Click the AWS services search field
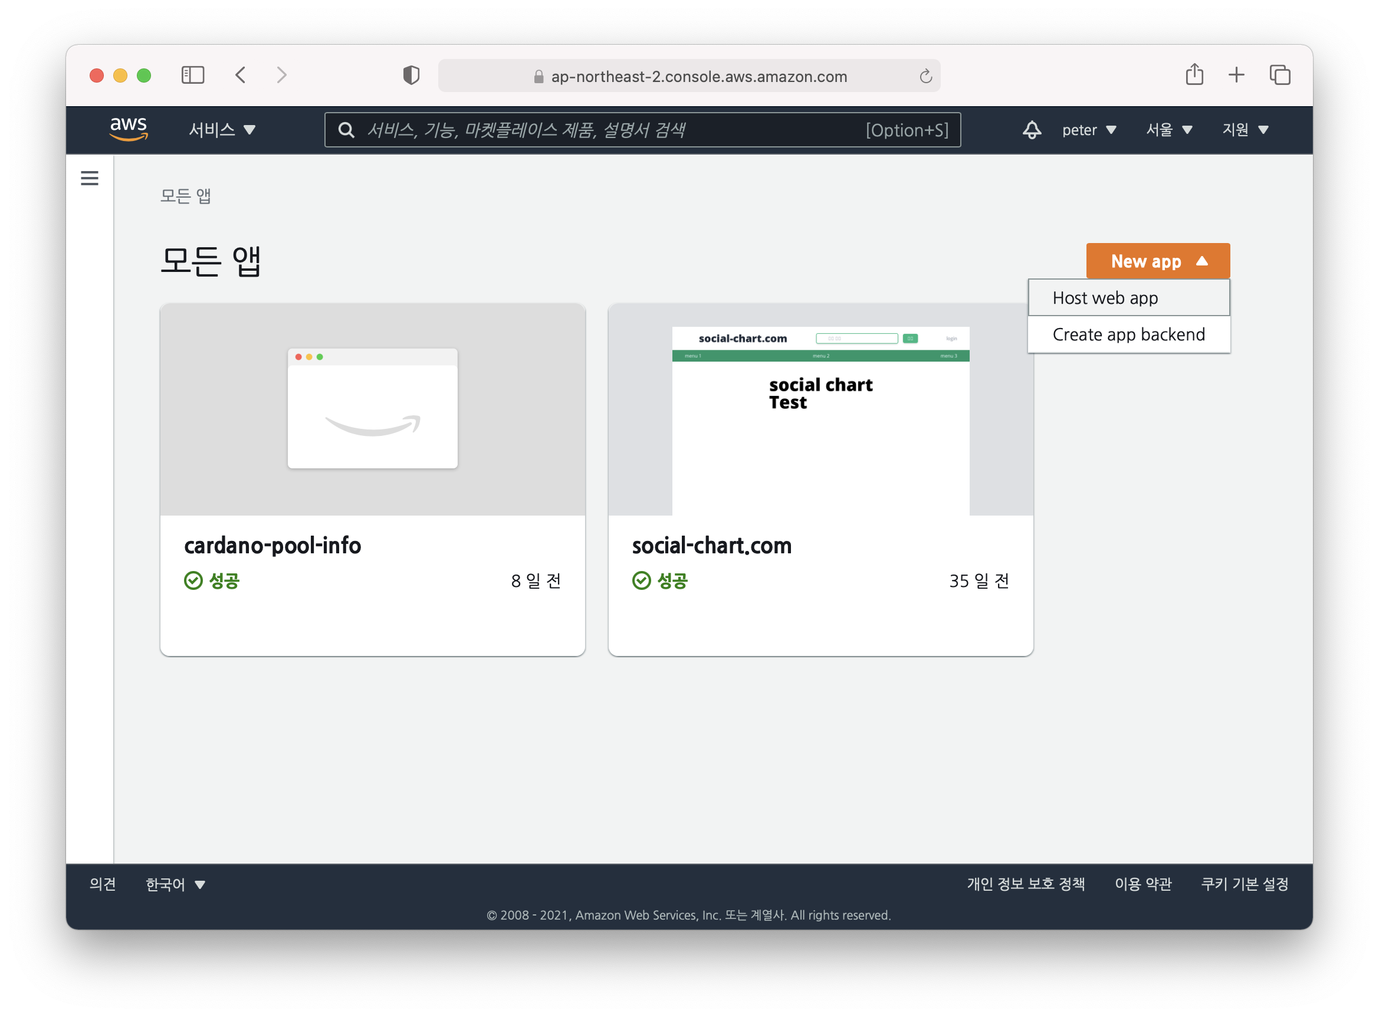This screenshot has width=1379, height=1017. 615,130
